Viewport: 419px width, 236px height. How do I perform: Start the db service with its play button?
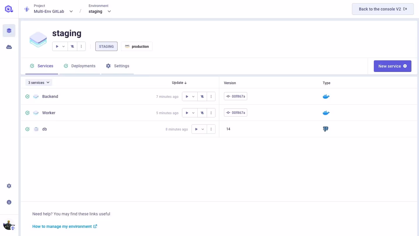click(197, 129)
